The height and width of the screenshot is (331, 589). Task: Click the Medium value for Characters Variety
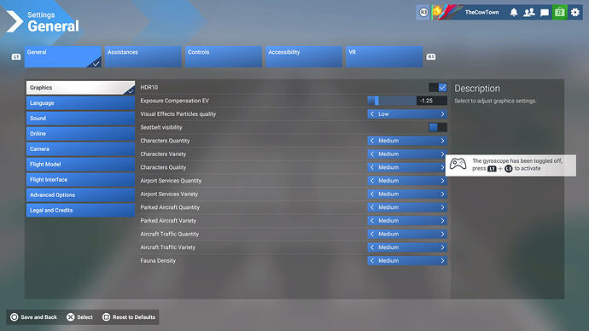[x=388, y=154]
